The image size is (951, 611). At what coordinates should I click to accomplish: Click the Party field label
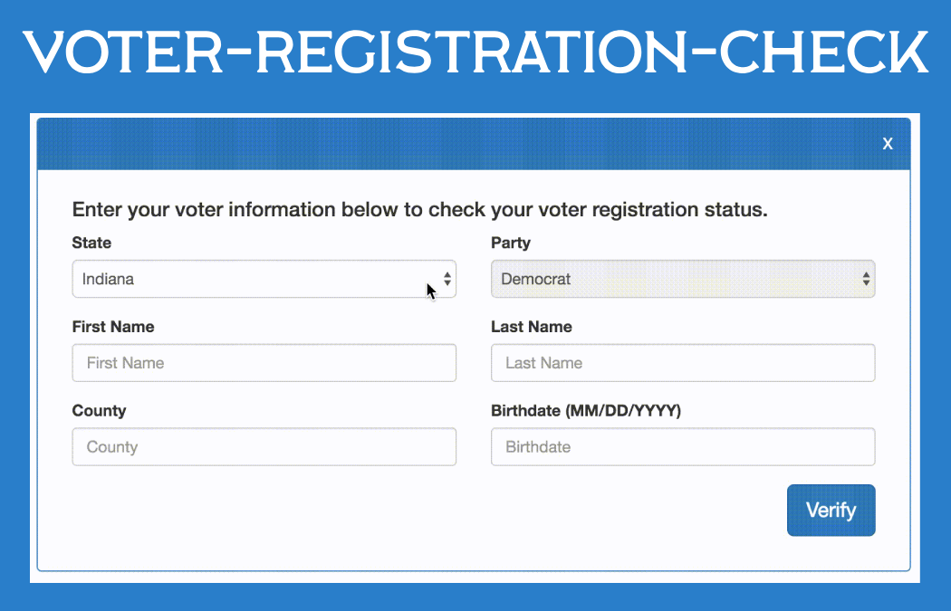pos(511,243)
